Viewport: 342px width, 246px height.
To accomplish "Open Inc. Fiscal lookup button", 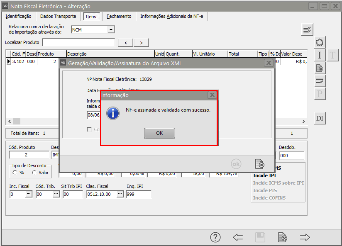I will coord(29,194).
